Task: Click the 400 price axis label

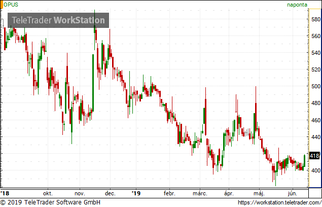Action: point(316,170)
